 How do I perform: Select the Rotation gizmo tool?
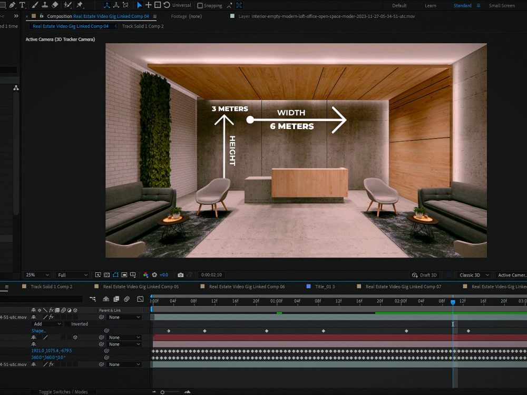click(167, 5)
